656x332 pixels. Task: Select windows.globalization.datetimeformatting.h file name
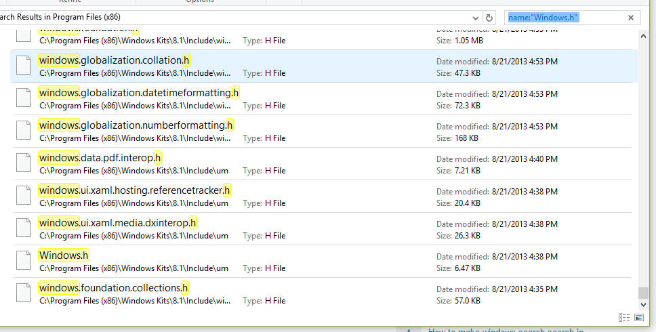point(139,93)
